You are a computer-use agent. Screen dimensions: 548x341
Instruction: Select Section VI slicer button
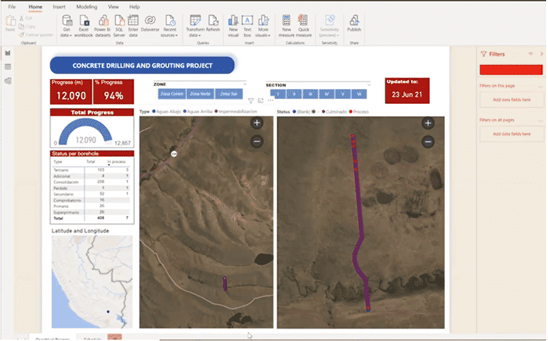pyautogui.click(x=359, y=94)
